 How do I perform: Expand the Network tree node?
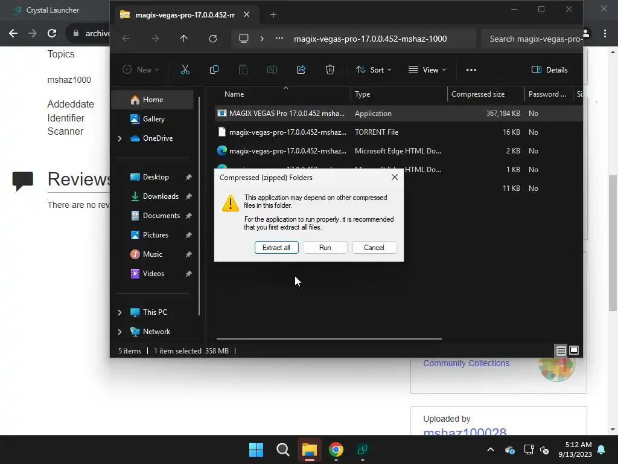pos(120,332)
